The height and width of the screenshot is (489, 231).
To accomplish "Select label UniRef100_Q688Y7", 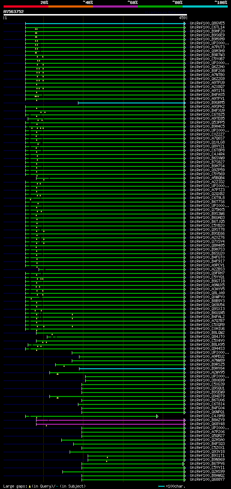I will pos(207,479).
